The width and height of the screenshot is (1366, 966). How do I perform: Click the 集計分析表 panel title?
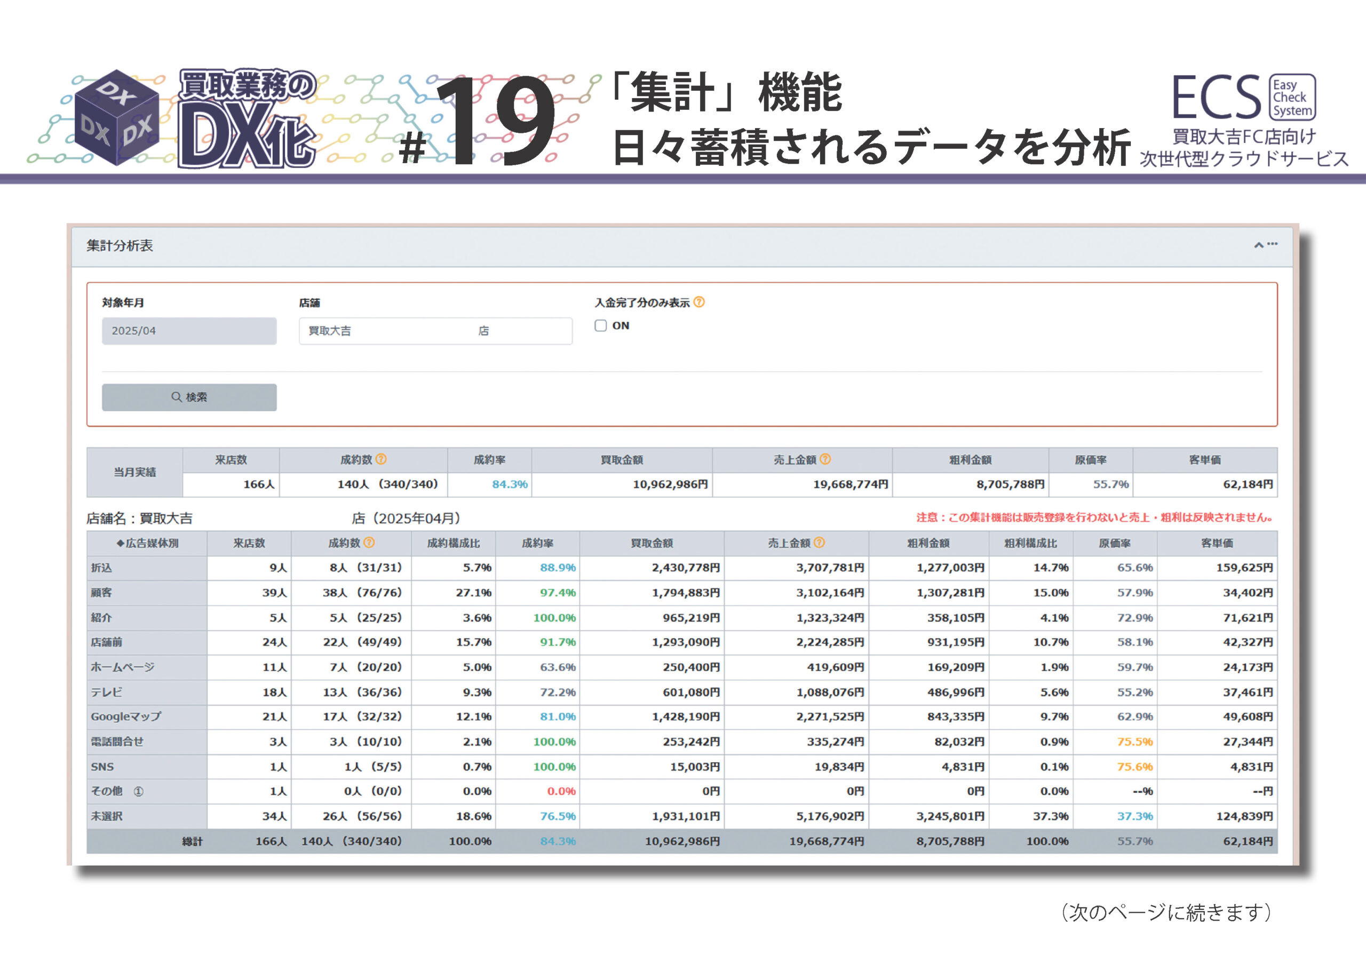coord(120,246)
